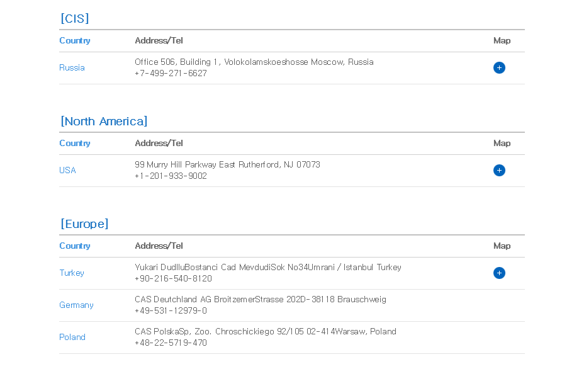Open the map plus icon for USA

(499, 171)
